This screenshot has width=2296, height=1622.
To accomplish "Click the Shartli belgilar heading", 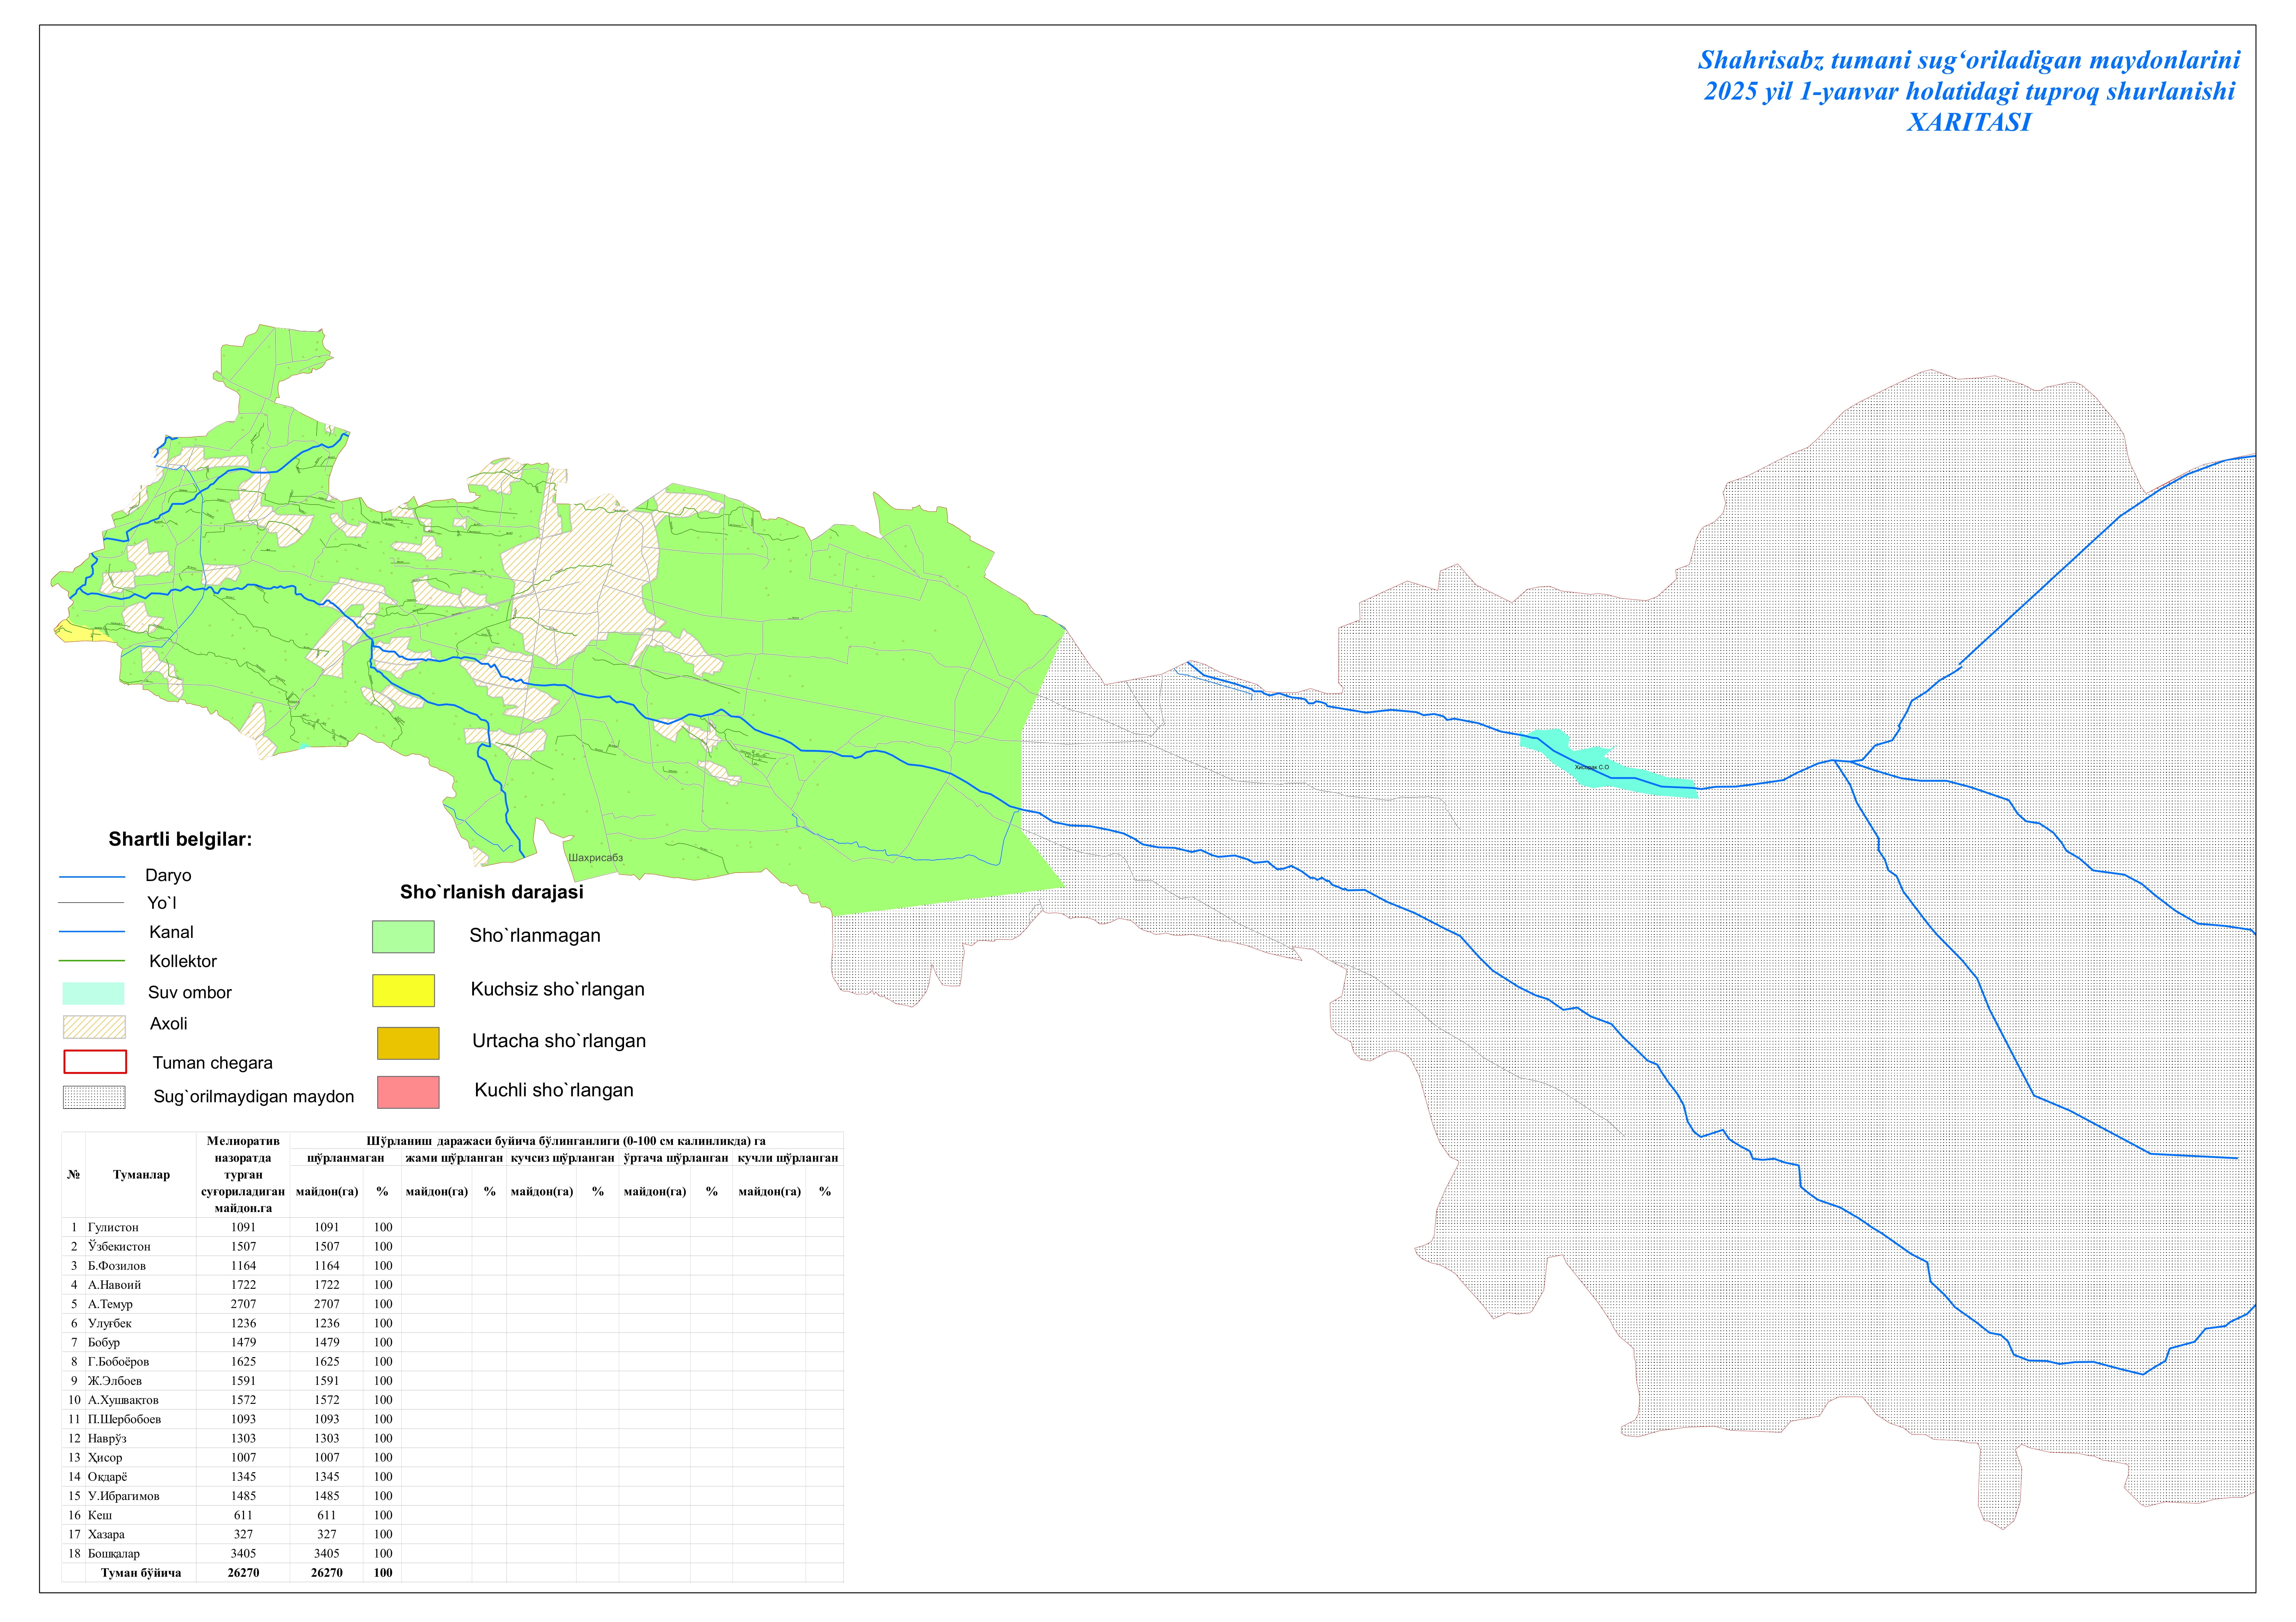I will (x=180, y=840).
